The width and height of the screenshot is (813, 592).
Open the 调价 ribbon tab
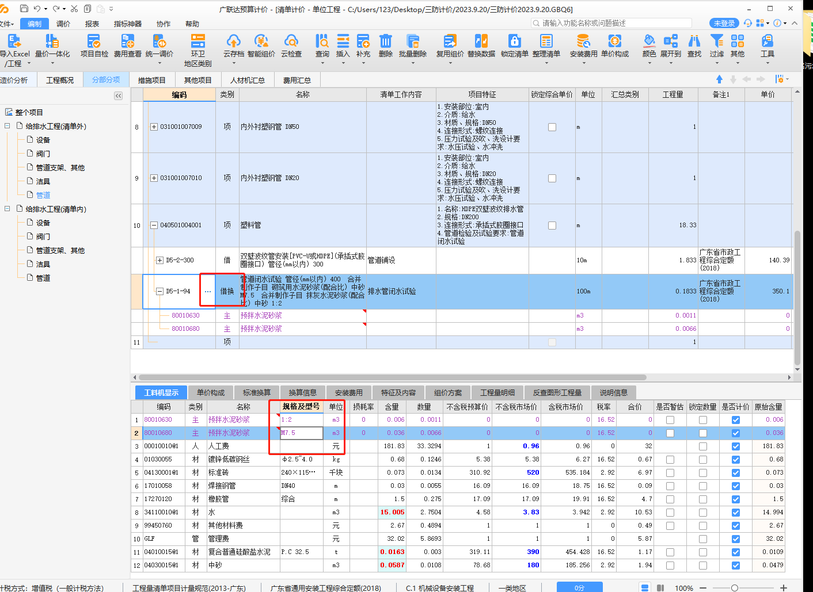coord(63,24)
